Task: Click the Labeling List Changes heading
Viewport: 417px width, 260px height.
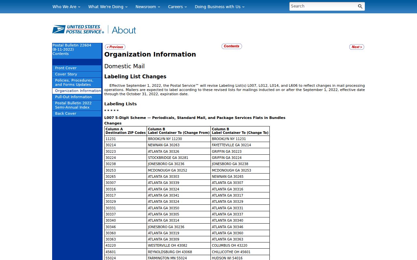Action: [x=135, y=77]
